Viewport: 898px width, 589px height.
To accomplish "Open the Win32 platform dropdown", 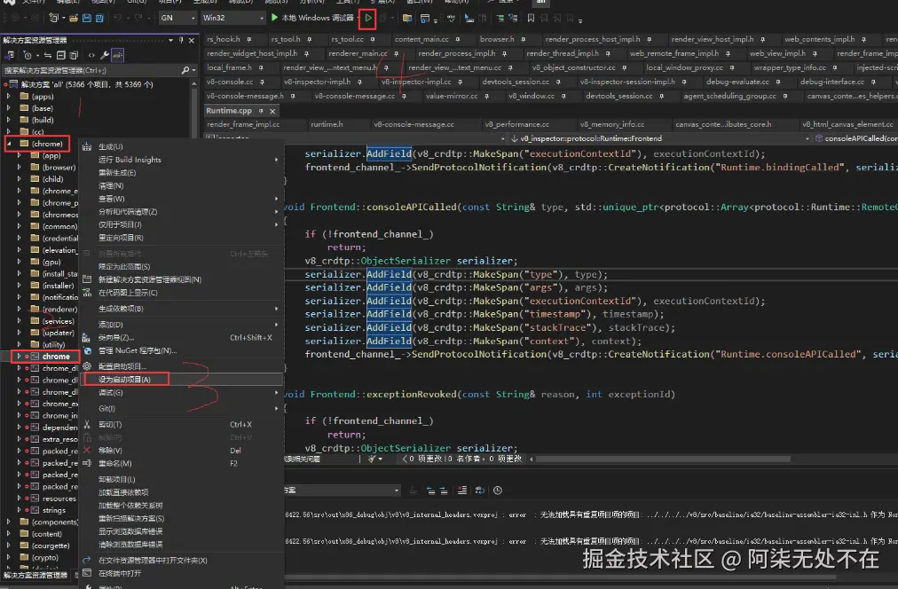I will tap(233, 18).
